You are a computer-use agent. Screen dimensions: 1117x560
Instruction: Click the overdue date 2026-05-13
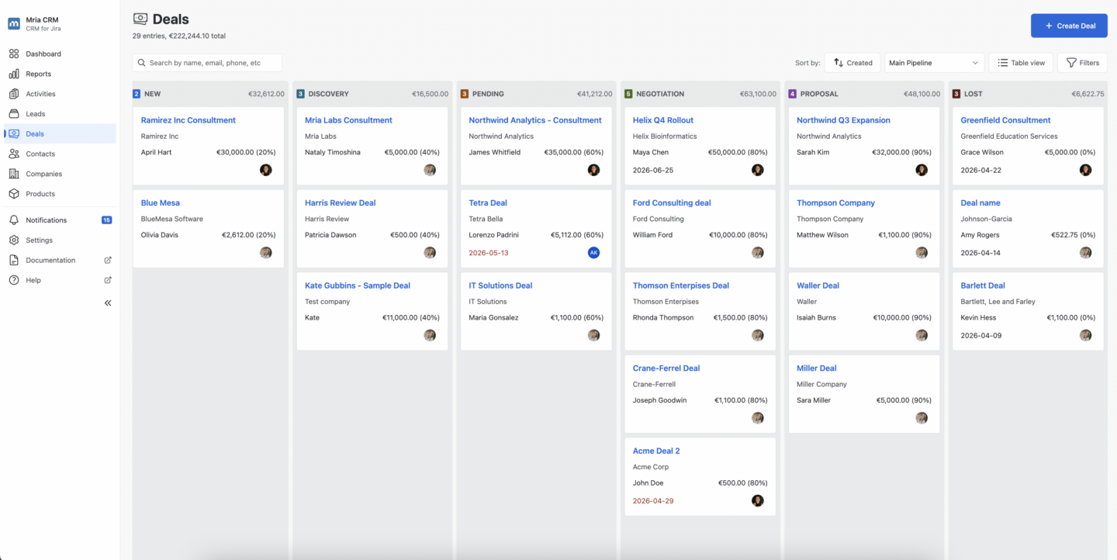click(x=489, y=253)
